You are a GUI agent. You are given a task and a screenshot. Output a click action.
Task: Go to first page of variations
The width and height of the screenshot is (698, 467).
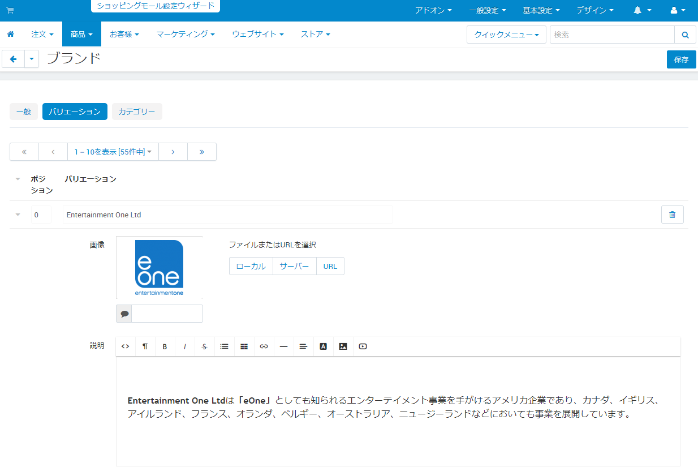click(24, 152)
